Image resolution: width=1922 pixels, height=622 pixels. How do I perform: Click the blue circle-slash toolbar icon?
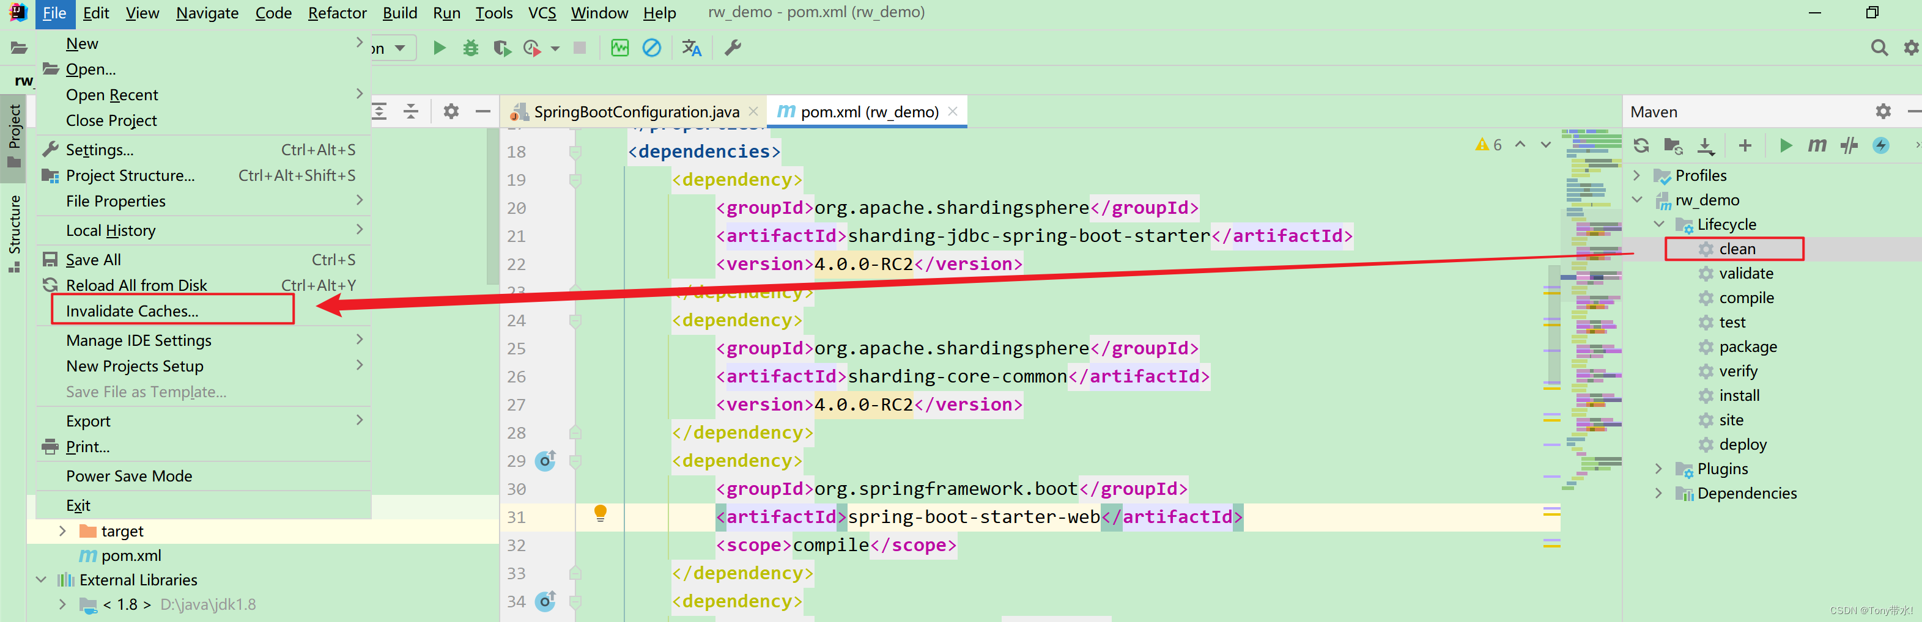651,48
